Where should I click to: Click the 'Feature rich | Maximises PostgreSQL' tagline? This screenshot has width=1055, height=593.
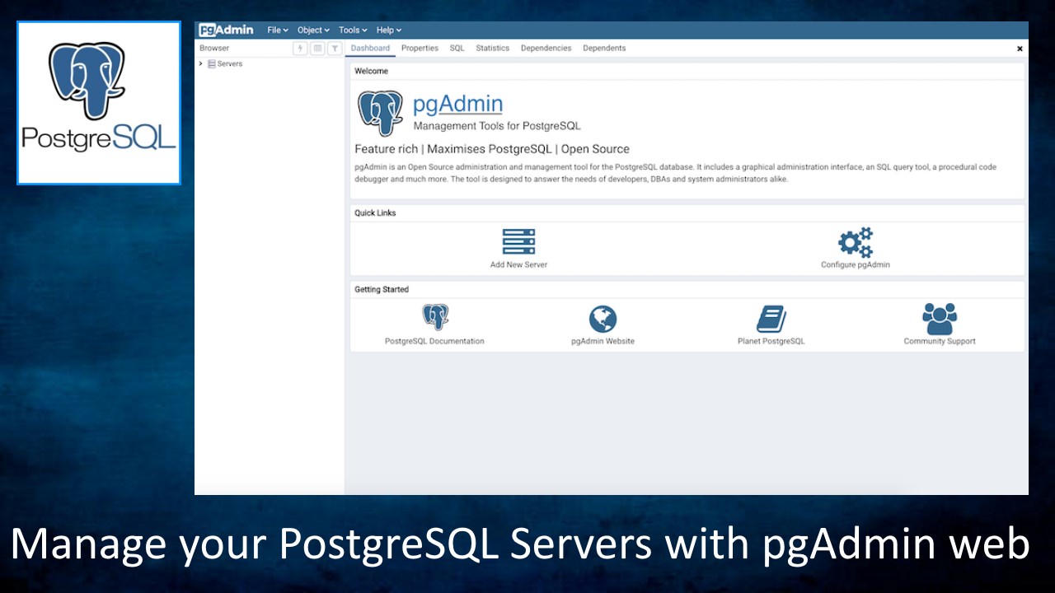point(492,149)
